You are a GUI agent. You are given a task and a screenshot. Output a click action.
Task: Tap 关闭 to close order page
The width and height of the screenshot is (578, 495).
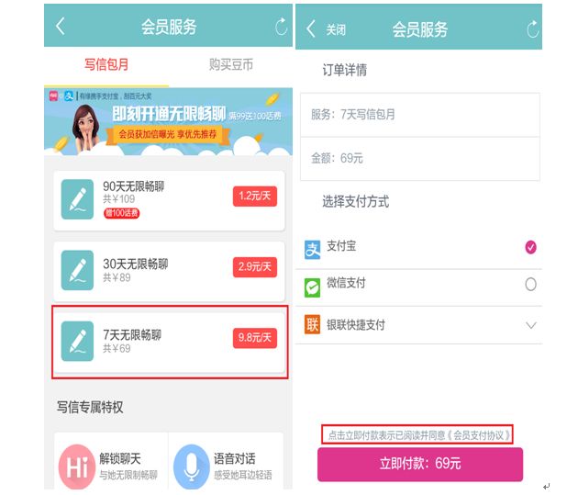pos(336,29)
